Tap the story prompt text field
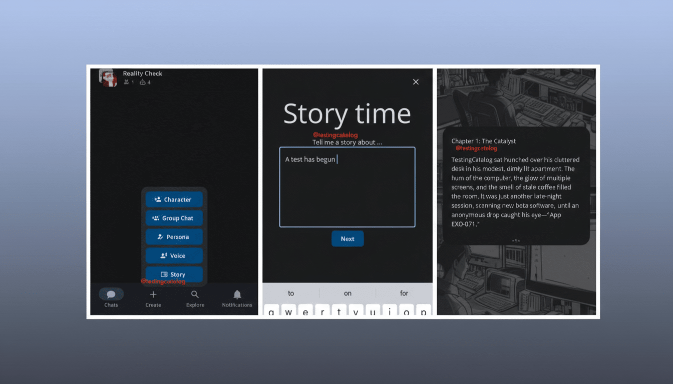Image resolution: width=673 pixels, height=384 pixels. pos(347,186)
